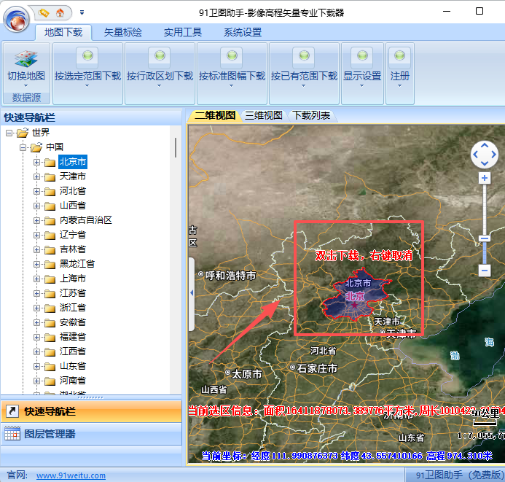Image resolution: width=505 pixels, height=482 pixels.
Task: Switch to the 三维视图 view tab
Action: tap(264, 115)
